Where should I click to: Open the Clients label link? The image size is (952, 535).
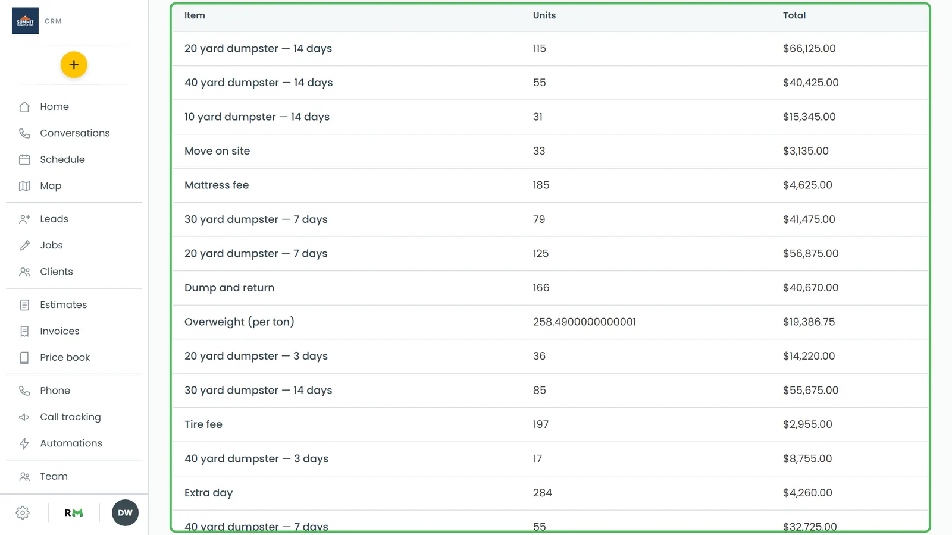pyautogui.click(x=57, y=272)
